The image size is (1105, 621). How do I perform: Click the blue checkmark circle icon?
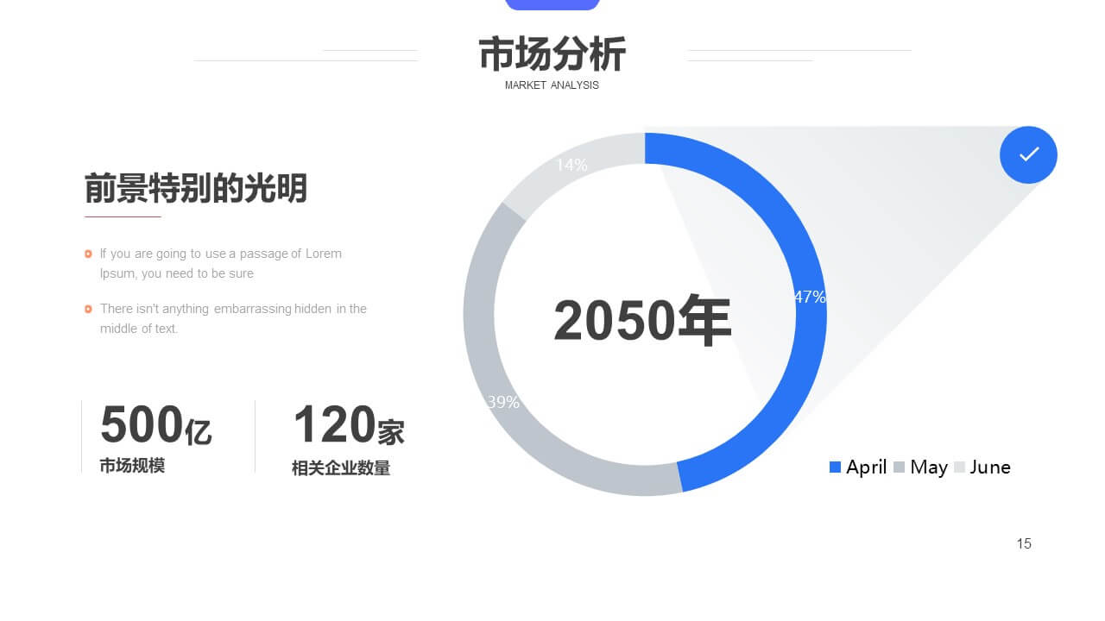tap(1028, 154)
